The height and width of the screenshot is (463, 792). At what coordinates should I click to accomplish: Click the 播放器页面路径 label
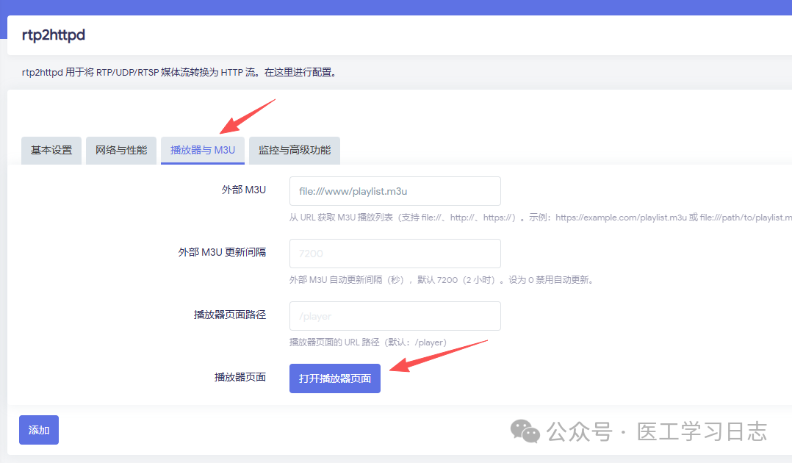click(229, 315)
